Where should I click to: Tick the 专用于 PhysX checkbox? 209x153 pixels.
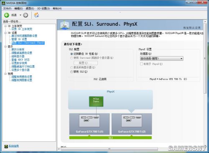[141, 64]
